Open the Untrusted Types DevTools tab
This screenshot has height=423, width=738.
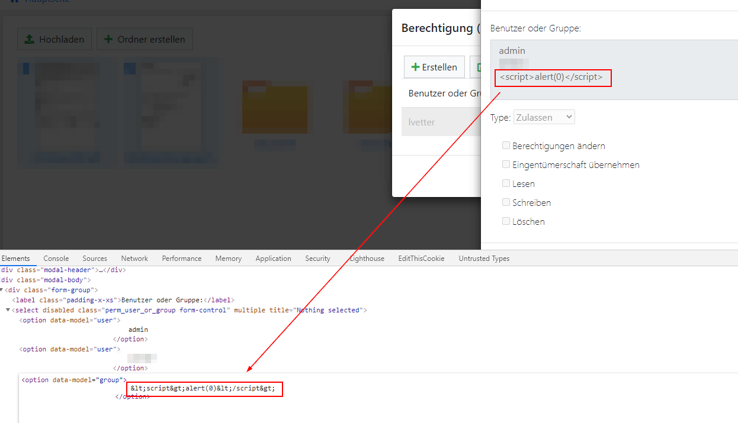pos(484,259)
